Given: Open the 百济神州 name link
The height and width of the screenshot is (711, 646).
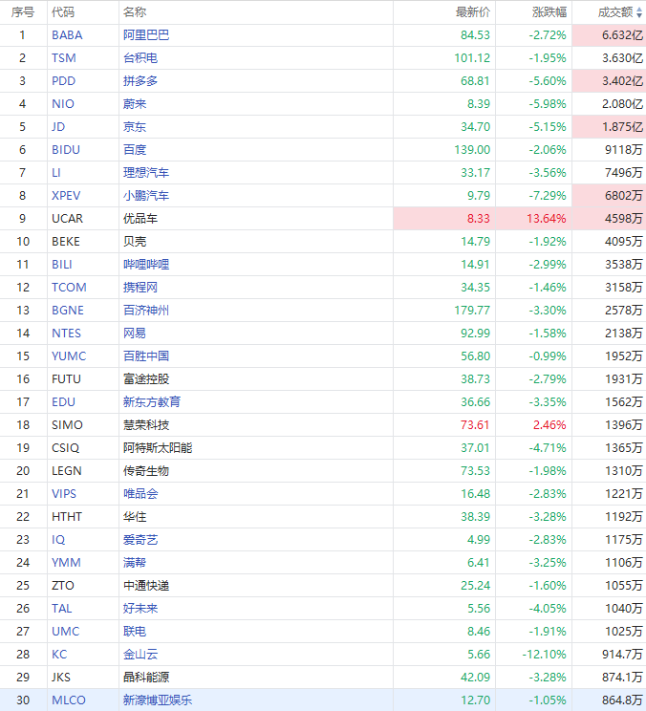Looking at the screenshot, I should tap(146, 311).
